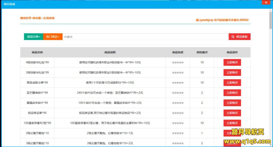This screenshot has height=147, width=273.
Task: Click the vertical scrollbar thumb
Action: (271, 20)
